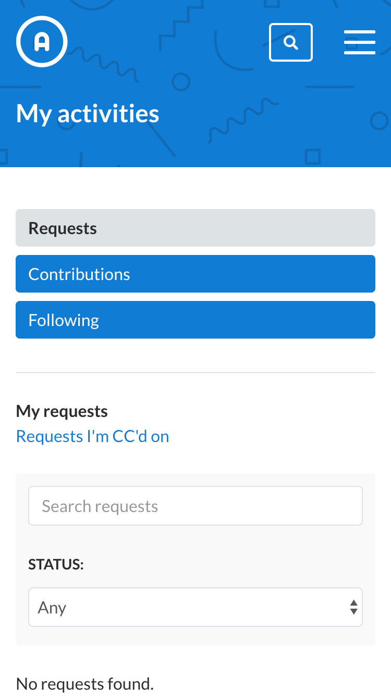Click the bottom line of the hamburger icon
391x697 pixels.
(360, 53)
